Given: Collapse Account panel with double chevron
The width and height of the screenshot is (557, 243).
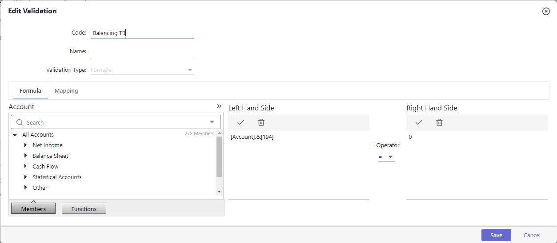Looking at the screenshot, I should pyautogui.click(x=219, y=106).
